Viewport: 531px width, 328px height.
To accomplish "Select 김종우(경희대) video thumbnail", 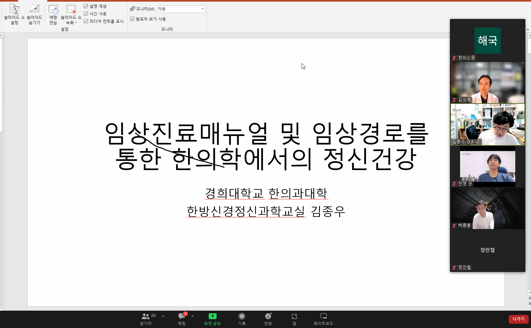I will coord(488,125).
